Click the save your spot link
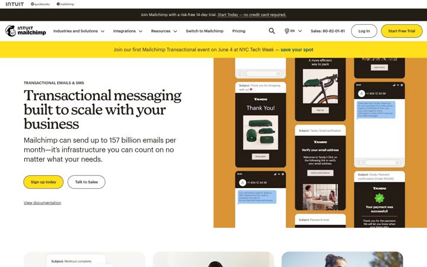Image resolution: width=427 pixels, height=267 pixels. [297, 50]
